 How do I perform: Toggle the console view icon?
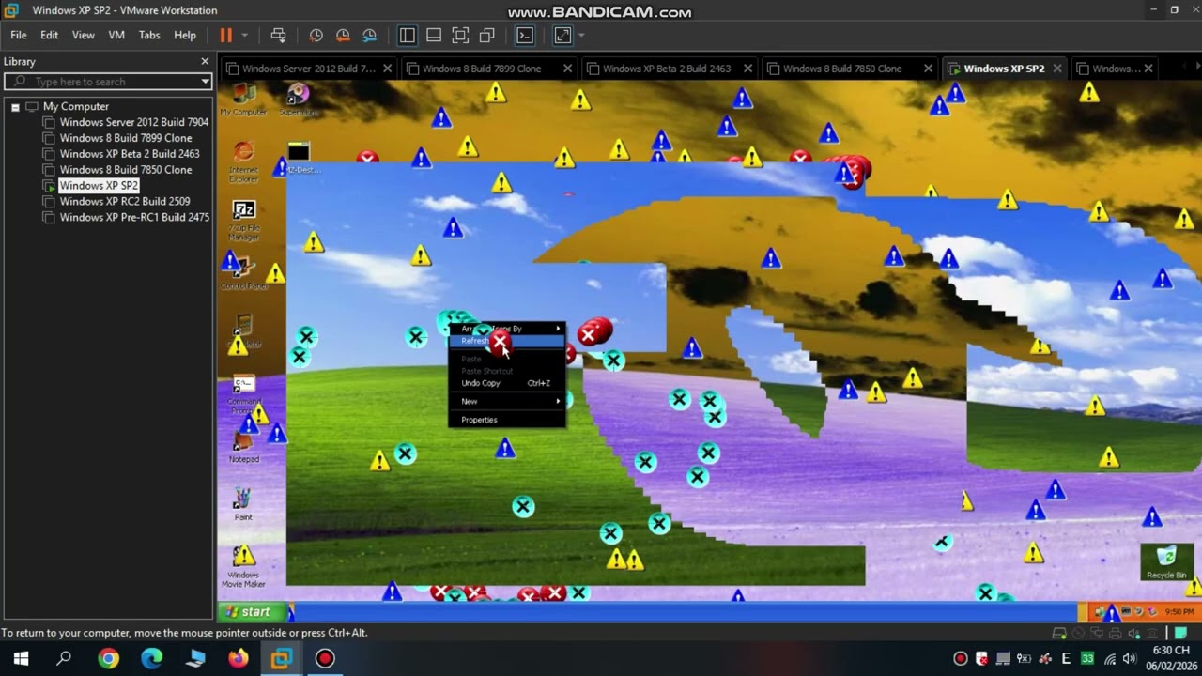click(x=525, y=36)
